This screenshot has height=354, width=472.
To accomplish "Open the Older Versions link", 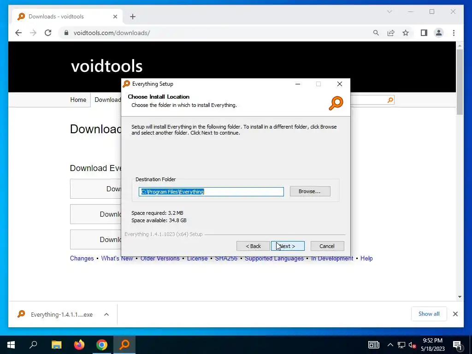I will tap(160, 258).
